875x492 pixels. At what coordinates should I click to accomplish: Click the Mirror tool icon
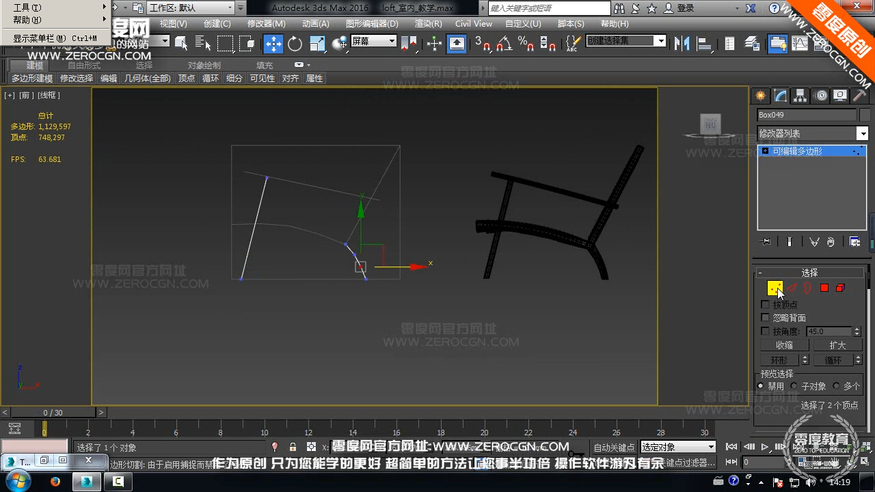(682, 44)
